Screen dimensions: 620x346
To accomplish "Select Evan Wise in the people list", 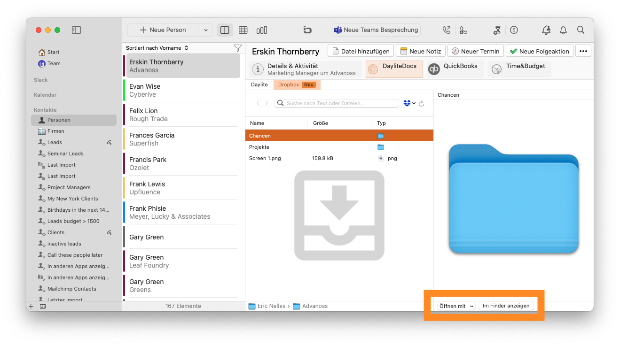I will [x=181, y=91].
